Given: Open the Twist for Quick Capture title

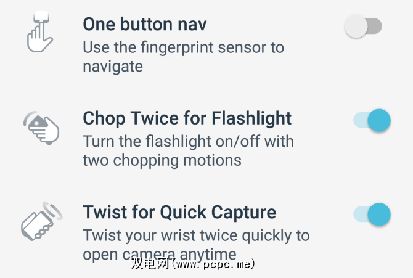Looking at the screenshot, I should [179, 213].
